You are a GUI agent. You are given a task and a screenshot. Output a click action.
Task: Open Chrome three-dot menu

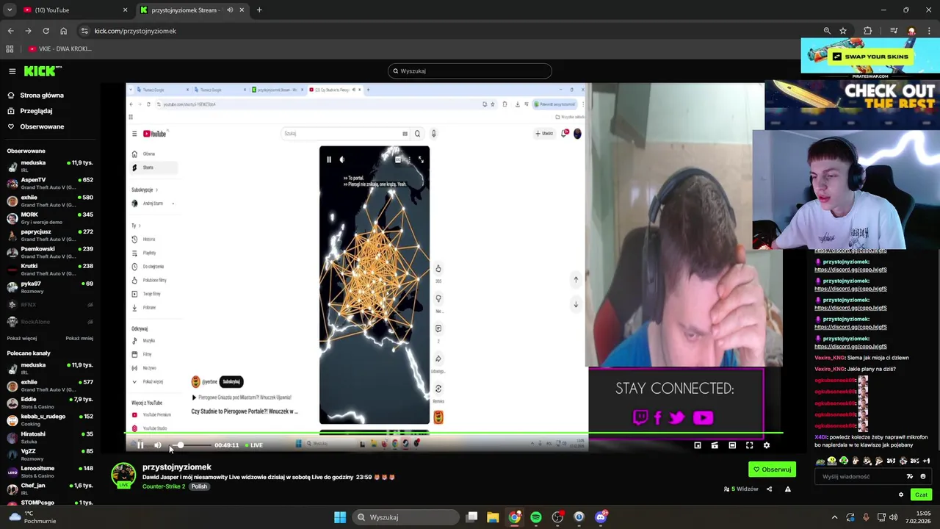(x=929, y=31)
